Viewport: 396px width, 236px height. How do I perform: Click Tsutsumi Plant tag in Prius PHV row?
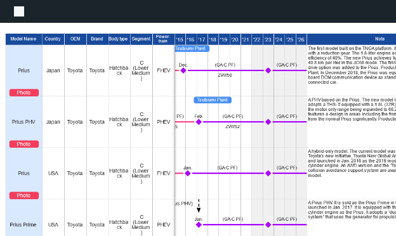point(213,100)
